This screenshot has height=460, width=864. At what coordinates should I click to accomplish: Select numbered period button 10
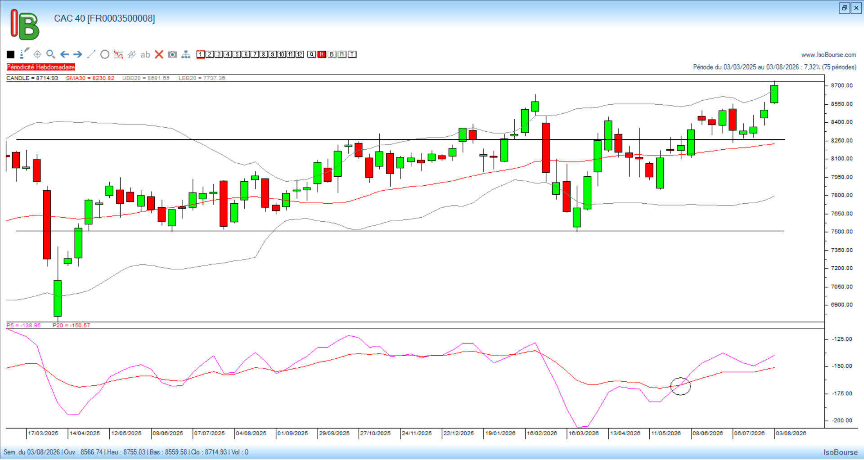[282, 54]
